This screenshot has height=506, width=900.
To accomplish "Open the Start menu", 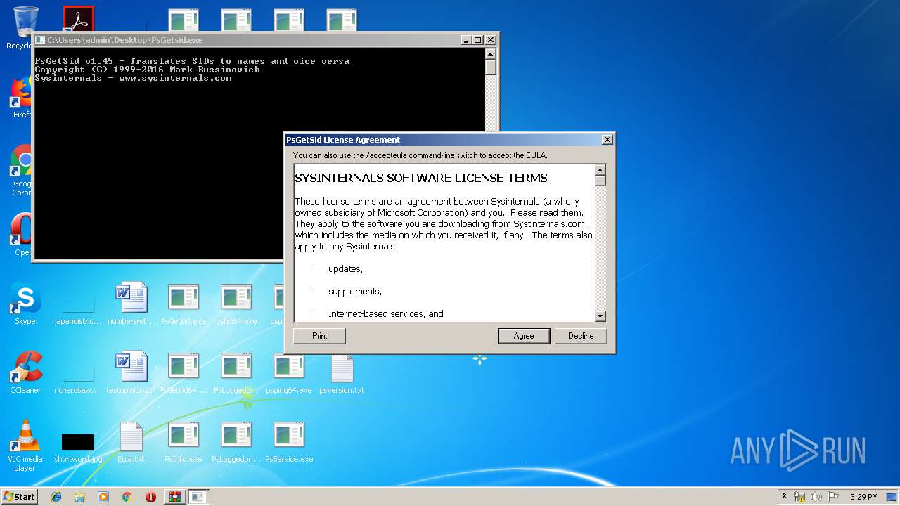I will pyautogui.click(x=19, y=496).
